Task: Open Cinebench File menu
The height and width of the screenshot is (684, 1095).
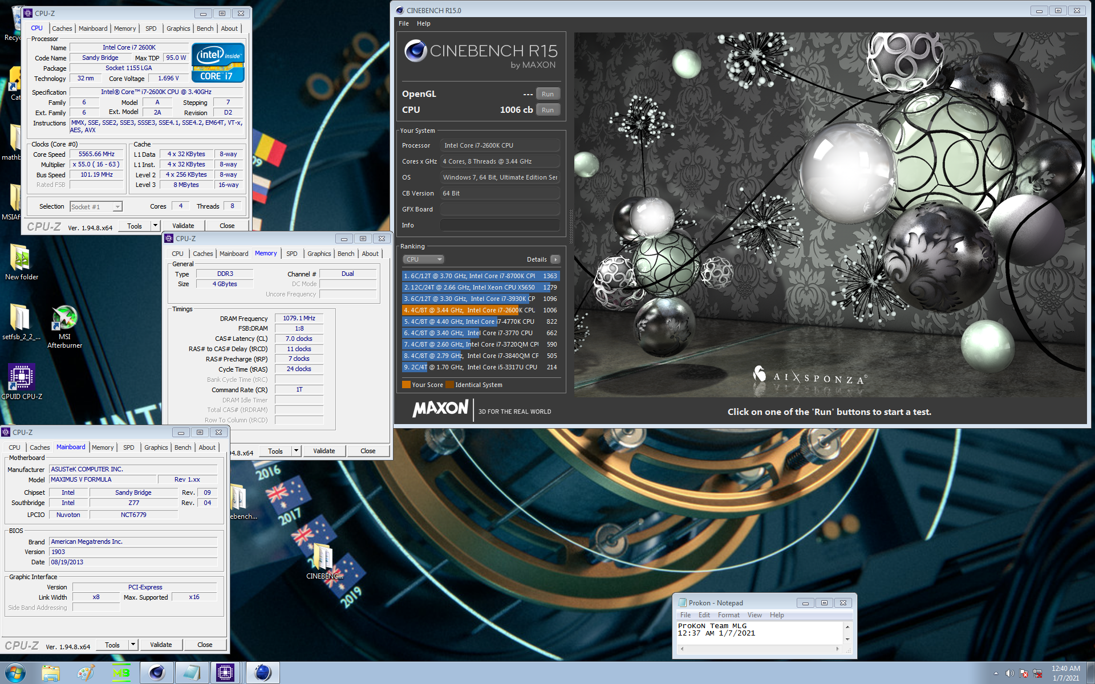Action: [404, 23]
